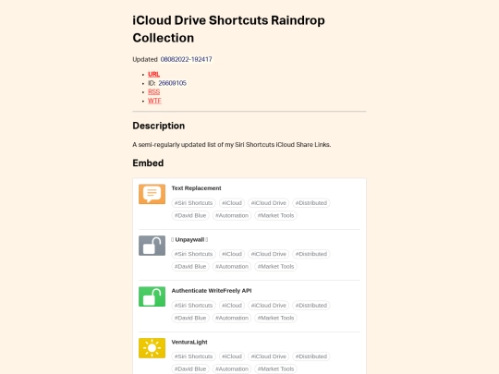The height and width of the screenshot is (374, 499).
Task: Click #iCloud Drive tag under Text Replacement
Action: coord(269,203)
